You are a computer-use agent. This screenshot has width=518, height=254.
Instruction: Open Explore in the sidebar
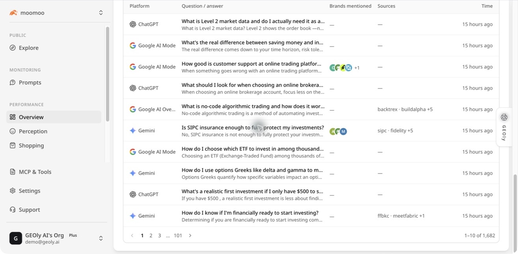[x=54, y=48]
